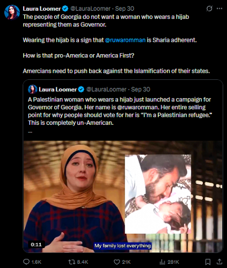Click the main post blue verified badge
The image size is (227, 268).
tap(65, 9)
